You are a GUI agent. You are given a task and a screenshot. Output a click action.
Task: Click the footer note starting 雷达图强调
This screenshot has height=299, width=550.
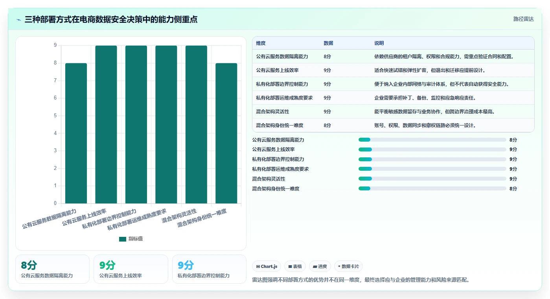pos(361,280)
